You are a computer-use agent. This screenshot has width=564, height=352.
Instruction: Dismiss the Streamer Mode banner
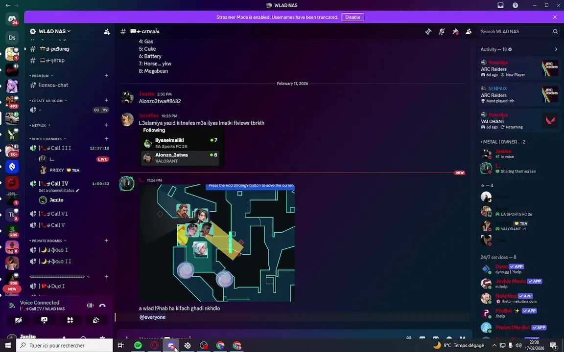point(555,17)
